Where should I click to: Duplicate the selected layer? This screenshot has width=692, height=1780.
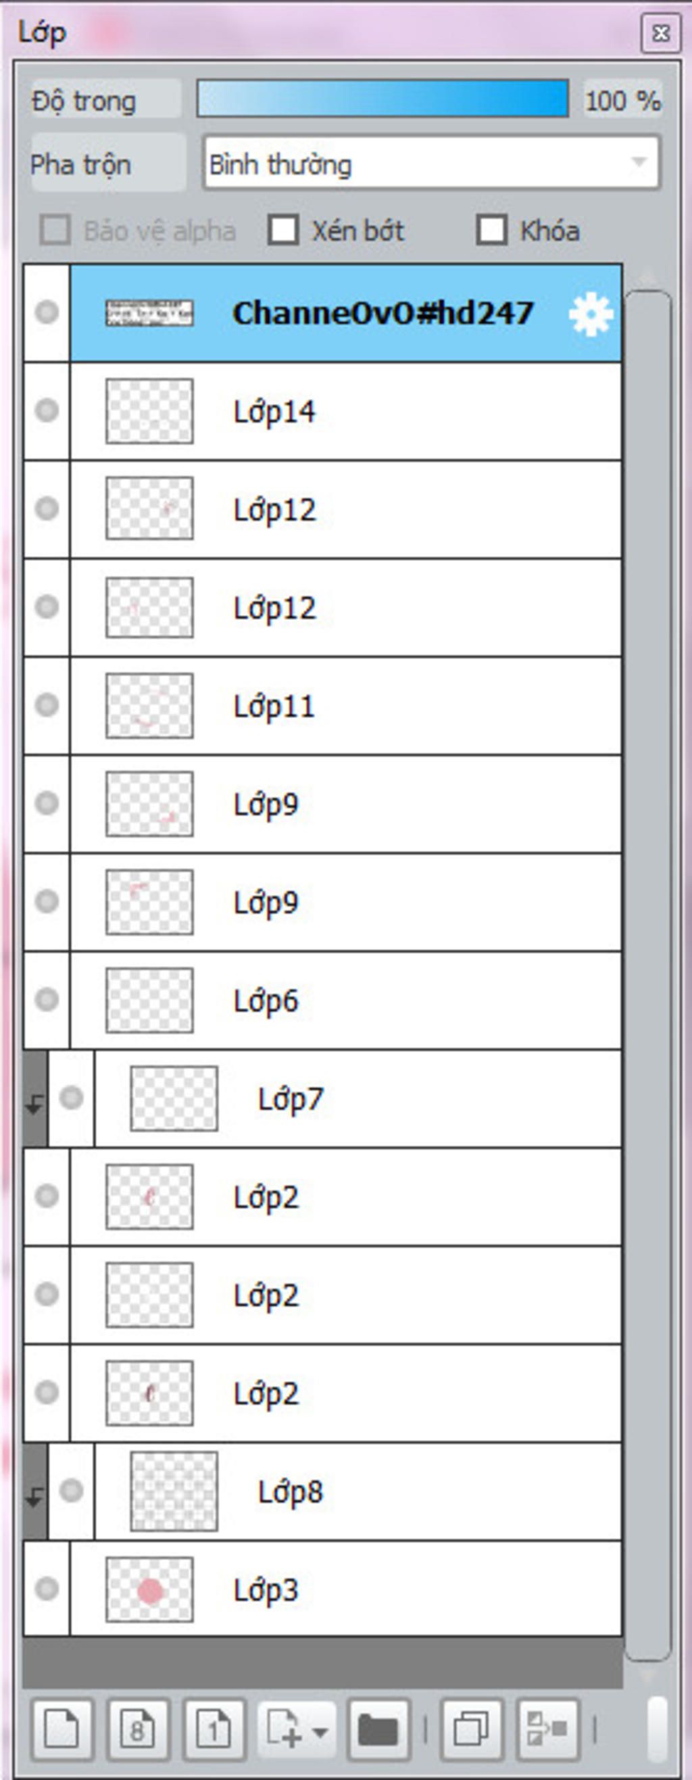click(472, 1729)
